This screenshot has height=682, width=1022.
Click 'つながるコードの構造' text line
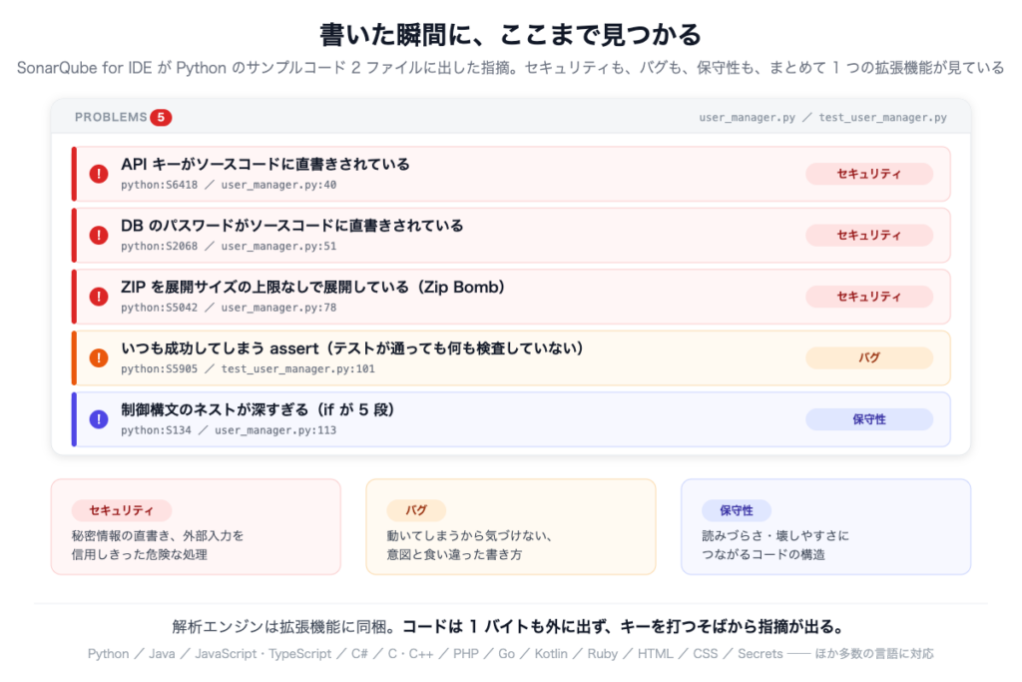(x=764, y=555)
